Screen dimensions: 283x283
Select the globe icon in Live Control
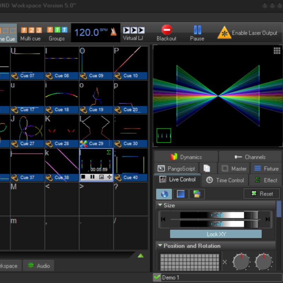[164, 194]
